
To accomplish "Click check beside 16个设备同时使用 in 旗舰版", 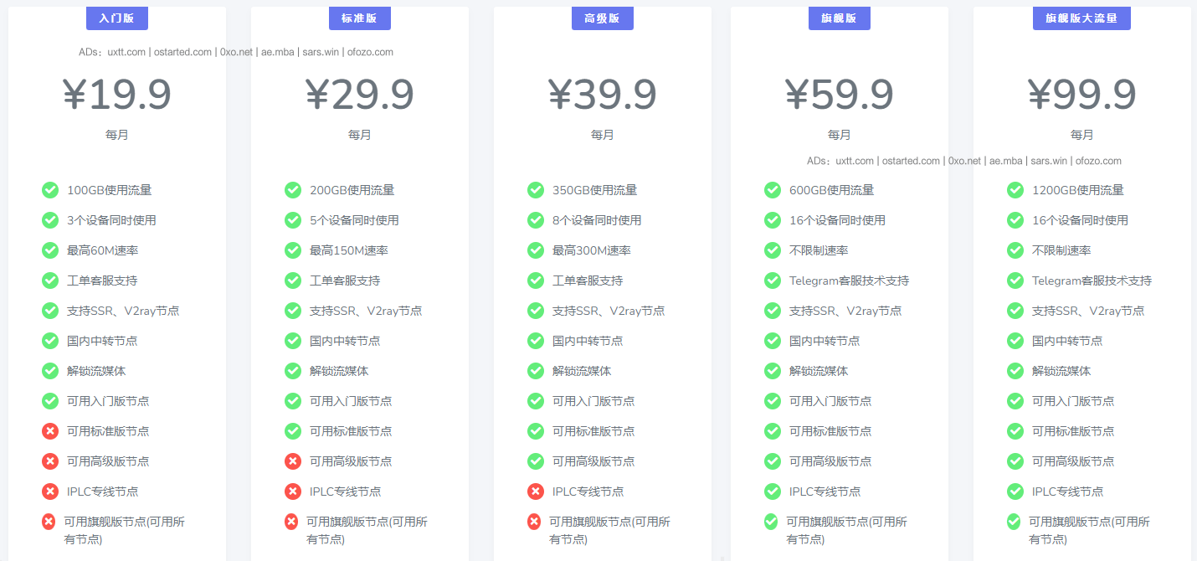I will click(772, 220).
